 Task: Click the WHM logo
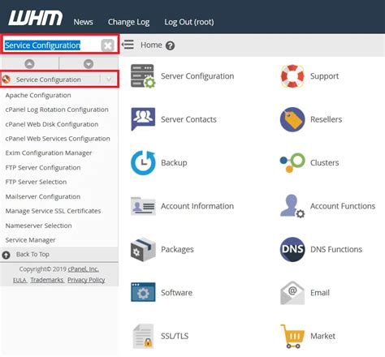click(36, 18)
